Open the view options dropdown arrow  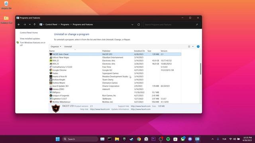coord(193,46)
